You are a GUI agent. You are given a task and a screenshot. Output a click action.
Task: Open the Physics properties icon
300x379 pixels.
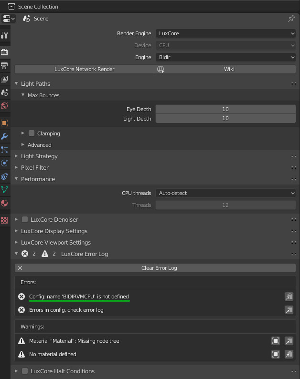pyautogui.click(x=5, y=163)
